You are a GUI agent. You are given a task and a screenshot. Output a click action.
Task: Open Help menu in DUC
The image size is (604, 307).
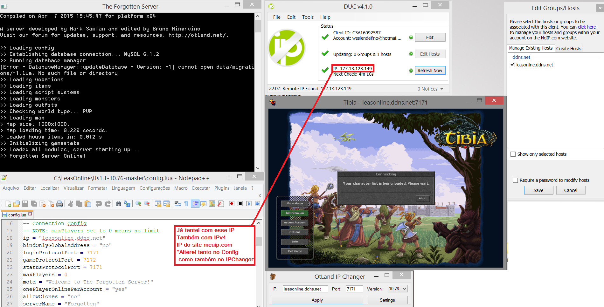click(x=325, y=17)
